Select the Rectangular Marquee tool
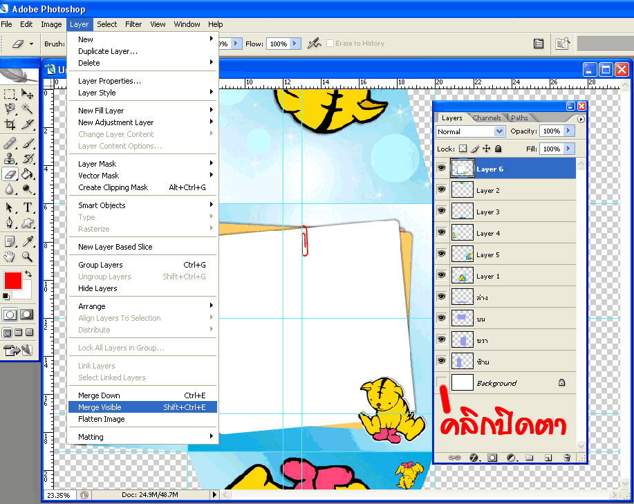Image resolution: width=634 pixels, height=504 pixels. click(x=10, y=94)
